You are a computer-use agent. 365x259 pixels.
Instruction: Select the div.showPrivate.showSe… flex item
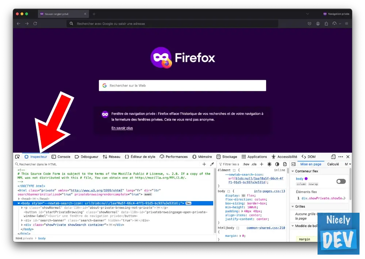(x=322, y=199)
